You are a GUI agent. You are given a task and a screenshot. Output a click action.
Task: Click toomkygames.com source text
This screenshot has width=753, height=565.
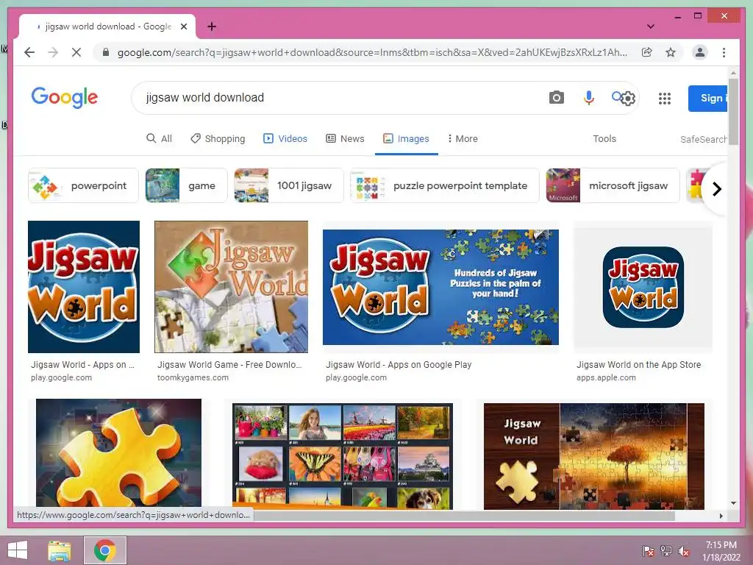coord(193,377)
